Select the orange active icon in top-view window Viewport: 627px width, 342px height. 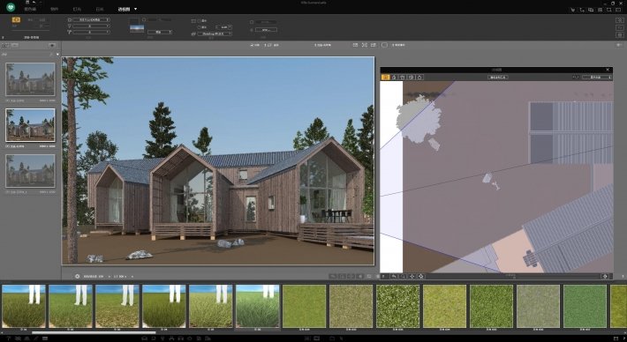pyautogui.click(x=386, y=77)
